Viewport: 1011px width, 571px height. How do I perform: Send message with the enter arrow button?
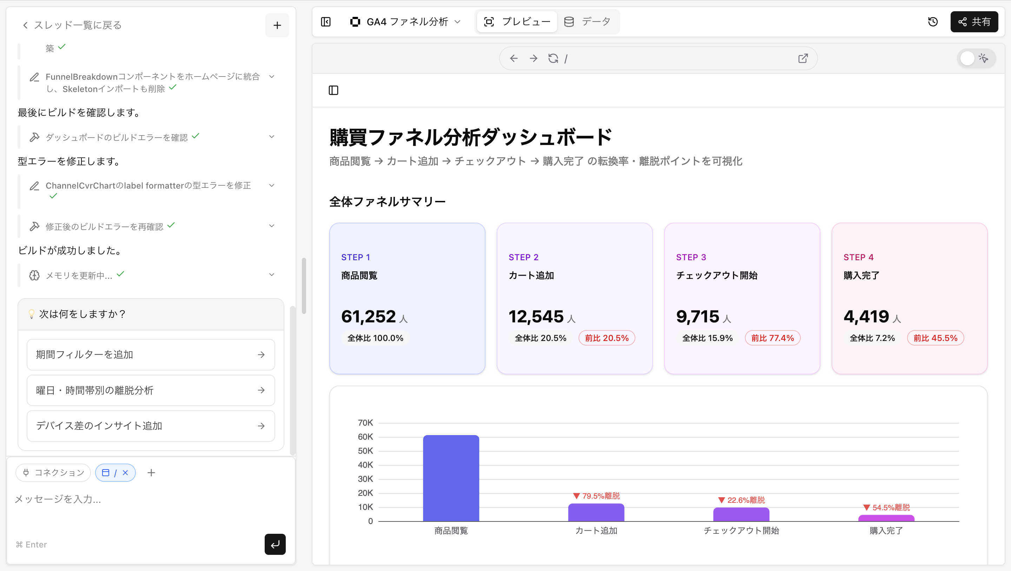pos(275,544)
